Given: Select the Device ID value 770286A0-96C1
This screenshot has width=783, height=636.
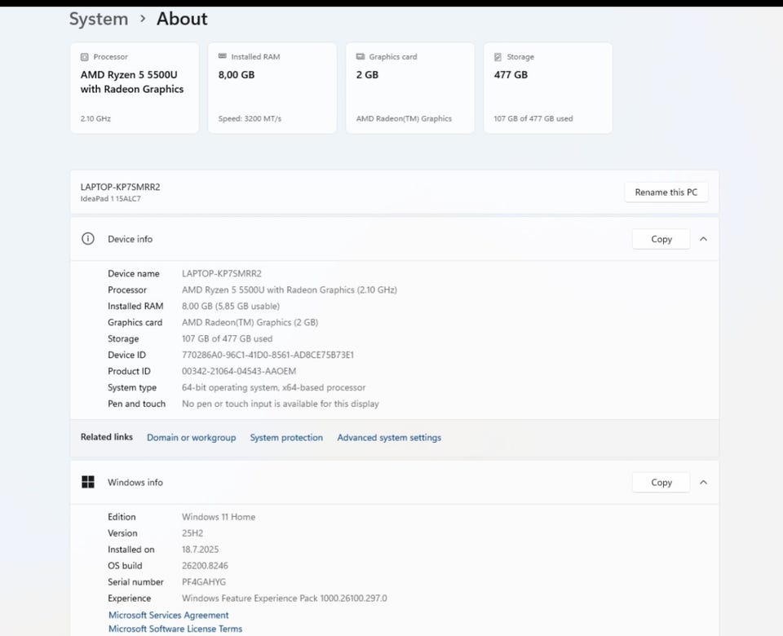Looking at the screenshot, I should 268,355.
